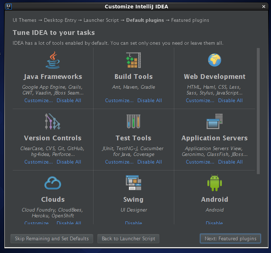
Task: Go Back to Launcher Script
Action: (x=128, y=239)
